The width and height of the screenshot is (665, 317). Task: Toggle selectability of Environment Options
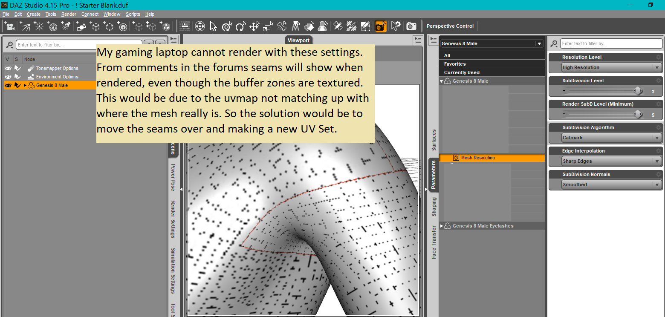click(x=17, y=77)
